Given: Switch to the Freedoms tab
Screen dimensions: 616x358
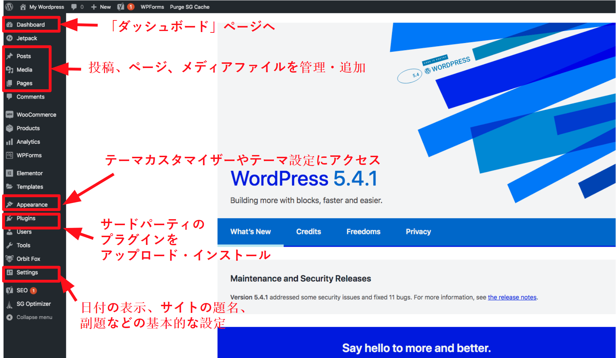Looking at the screenshot, I should tap(364, 232).
